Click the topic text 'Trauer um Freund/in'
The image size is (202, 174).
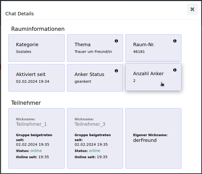(93, 52)
